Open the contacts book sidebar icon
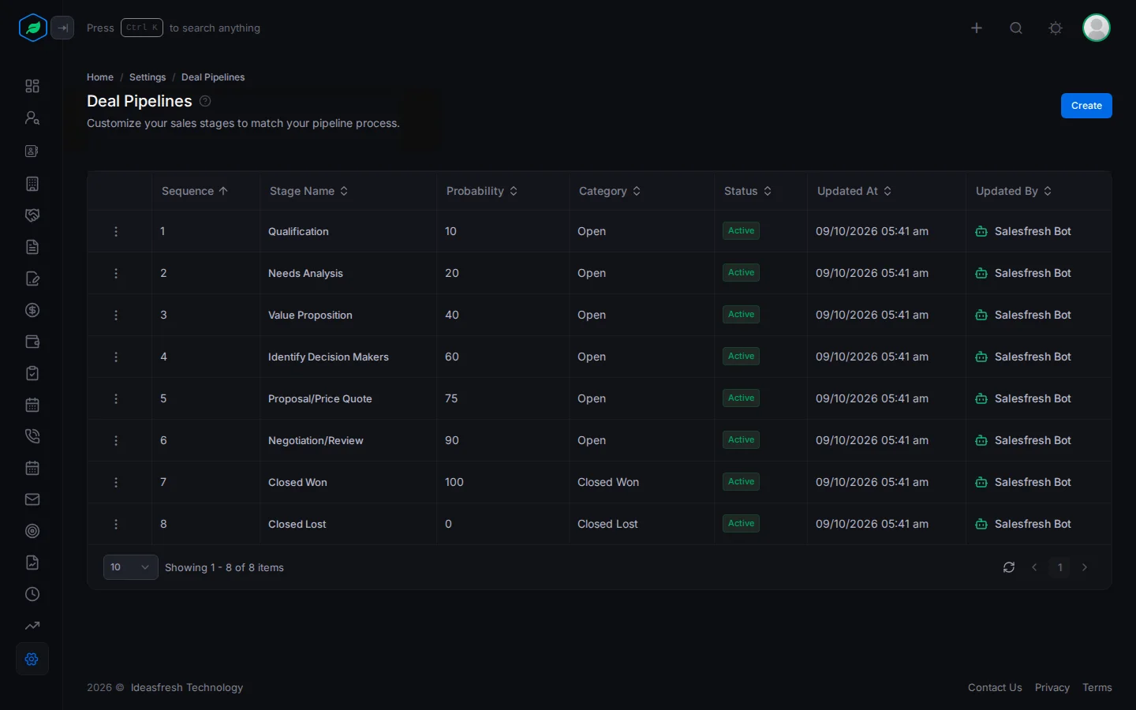1136x710 pixels. [32, 151]
